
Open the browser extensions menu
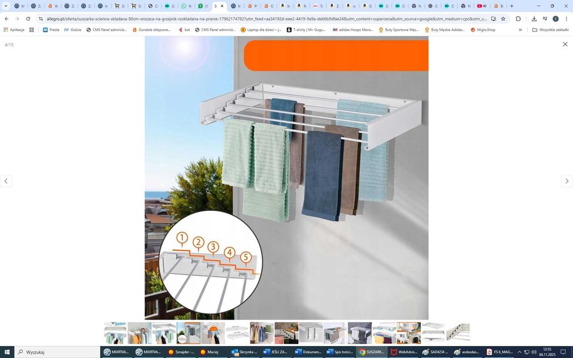[x=518, y=19]
